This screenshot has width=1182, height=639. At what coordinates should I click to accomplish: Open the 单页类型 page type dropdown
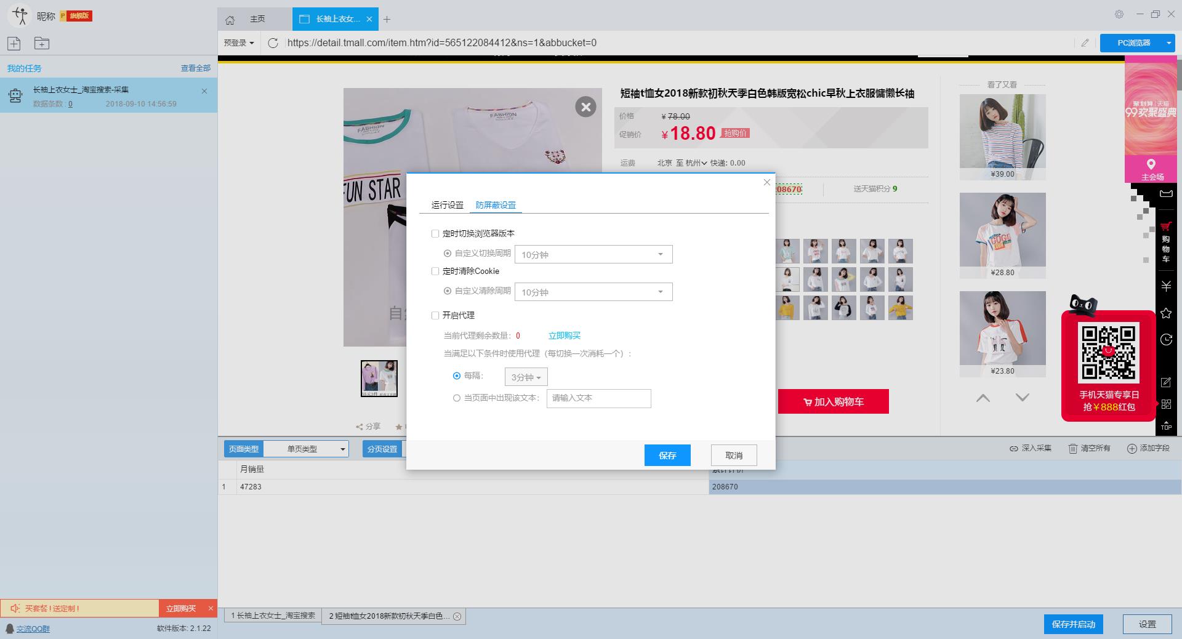(x=306, y=449)
